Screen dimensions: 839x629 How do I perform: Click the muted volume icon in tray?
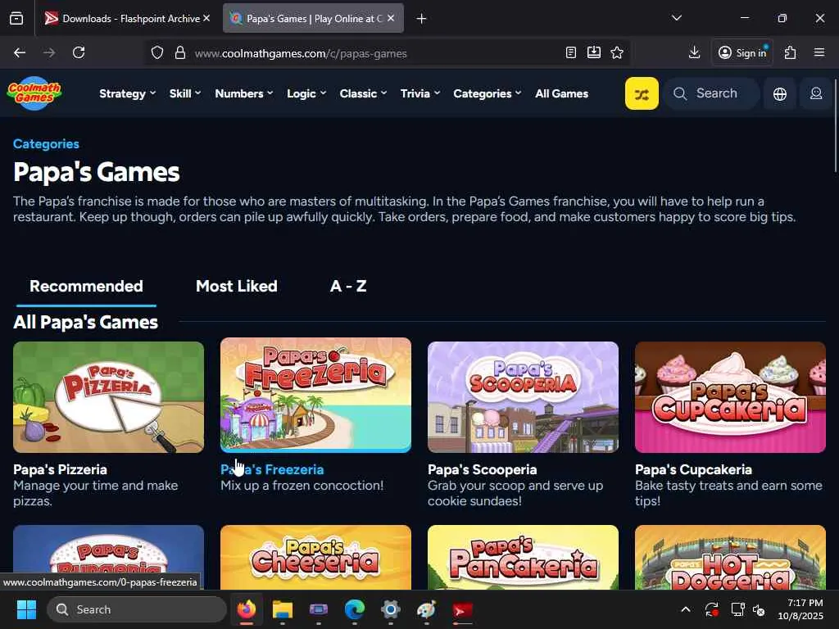pyautogui.click(x=759, y=609)
